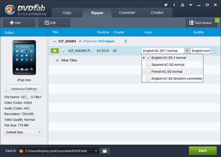Switch to the Creator tab
This screenshot has height=157, width=221.
157,12
